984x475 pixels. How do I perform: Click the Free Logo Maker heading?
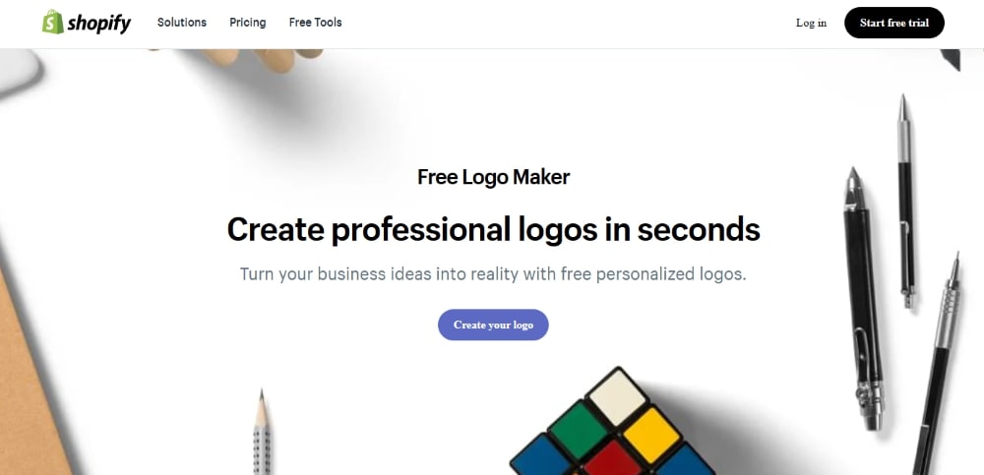[493, 177]
